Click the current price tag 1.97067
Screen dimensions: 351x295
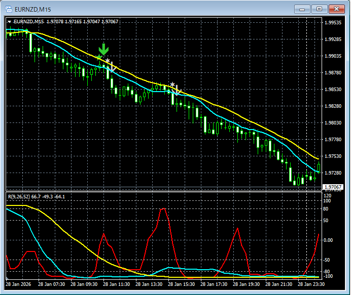[x=332, y=187]
